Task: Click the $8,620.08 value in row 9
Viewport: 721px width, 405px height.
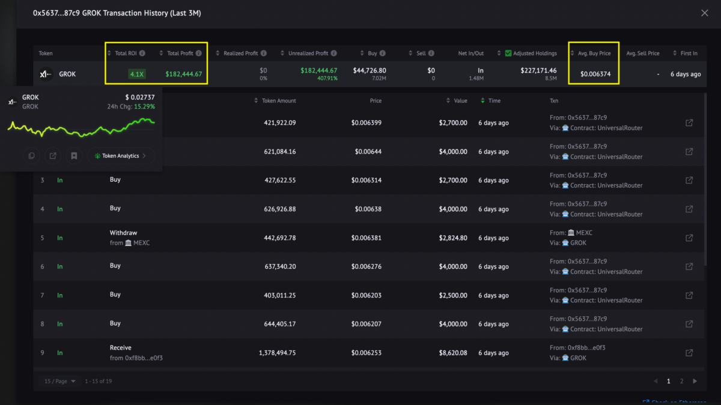Action: click(x=453, y=353)
